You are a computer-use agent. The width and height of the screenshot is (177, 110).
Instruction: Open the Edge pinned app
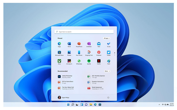(x=59, y=44)
